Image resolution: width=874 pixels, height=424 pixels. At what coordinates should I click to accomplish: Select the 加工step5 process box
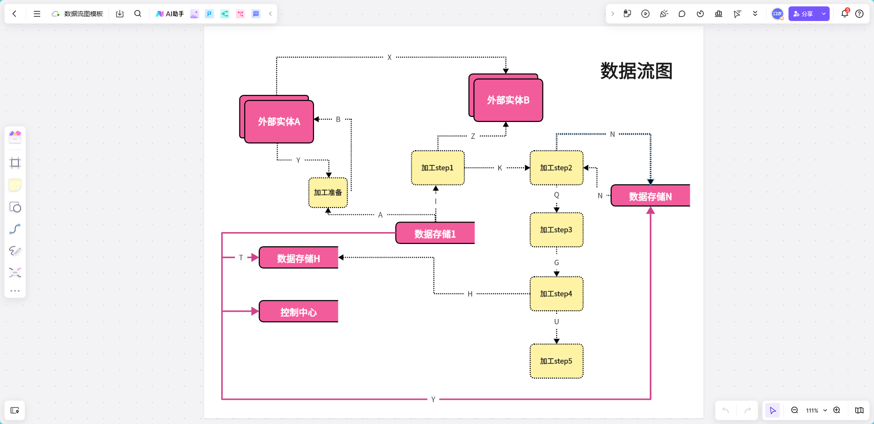556,361
